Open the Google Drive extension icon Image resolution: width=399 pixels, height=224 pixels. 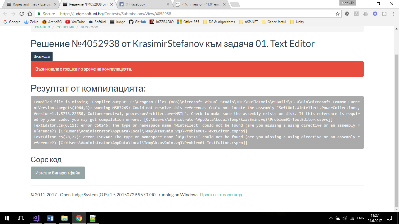366,14
